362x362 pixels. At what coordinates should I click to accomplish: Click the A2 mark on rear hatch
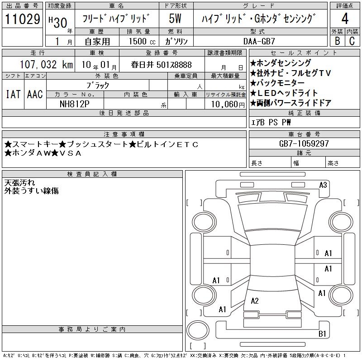point(255,301)
